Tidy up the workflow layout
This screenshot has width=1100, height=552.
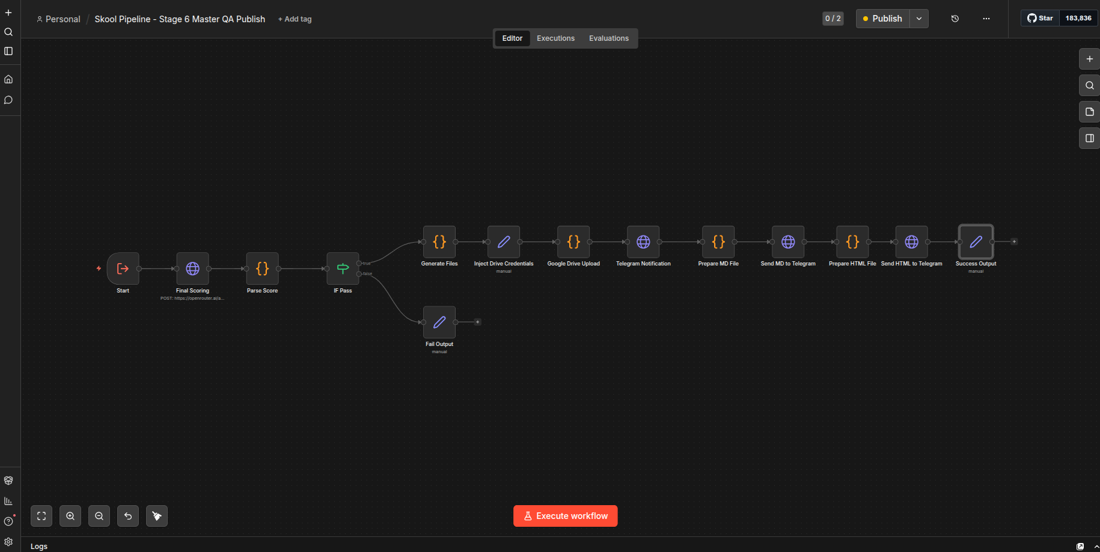pyautogui.click(x=156, y=515)
